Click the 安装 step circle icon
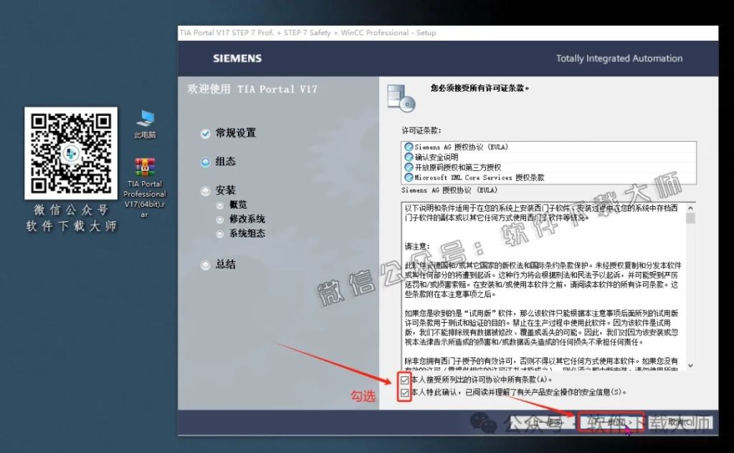The image size is (734, 453). tap(204, 190)
